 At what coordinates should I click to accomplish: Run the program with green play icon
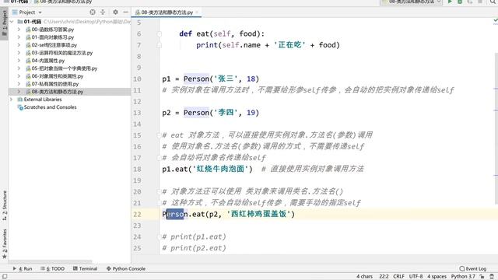click(450, 2)
